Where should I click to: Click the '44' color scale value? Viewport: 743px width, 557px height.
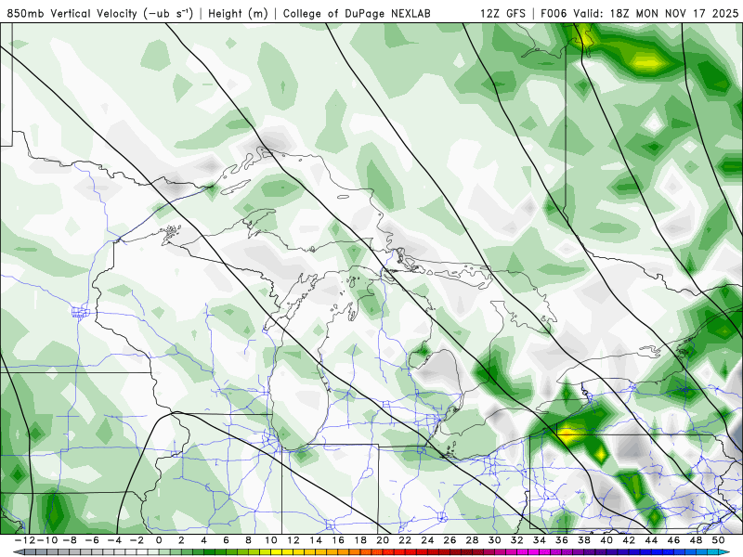pyautogui.click(x=652, y=540)
